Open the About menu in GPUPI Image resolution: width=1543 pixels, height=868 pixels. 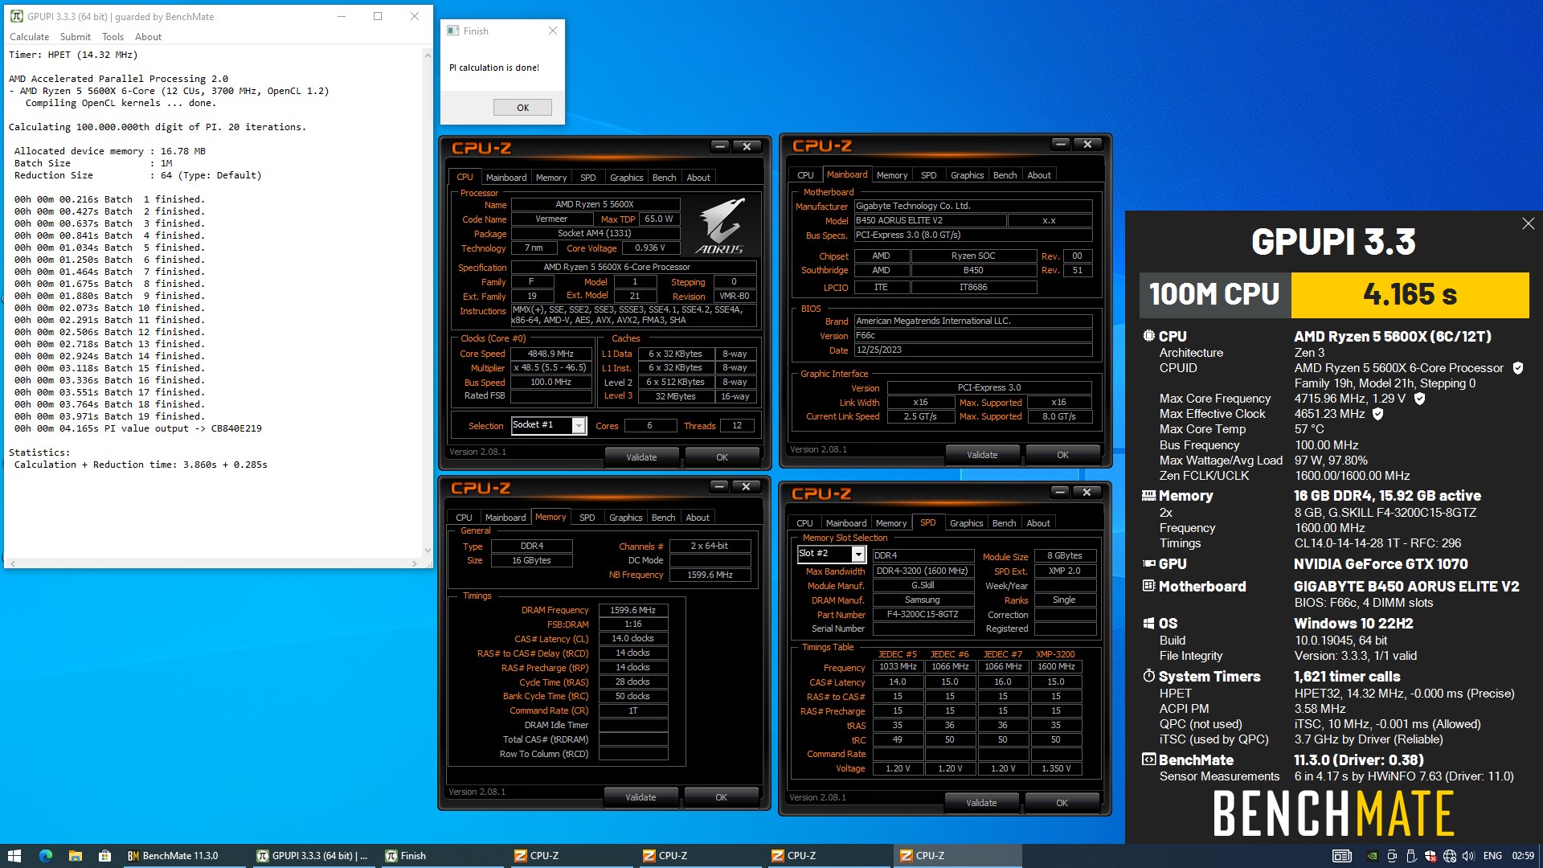pyautogui.click(x=148, y=37)
